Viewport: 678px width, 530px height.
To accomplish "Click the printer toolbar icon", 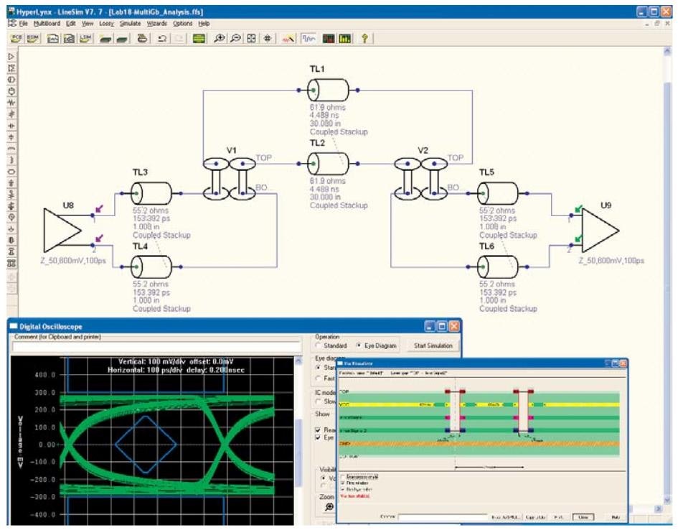I will pos(141,39).
